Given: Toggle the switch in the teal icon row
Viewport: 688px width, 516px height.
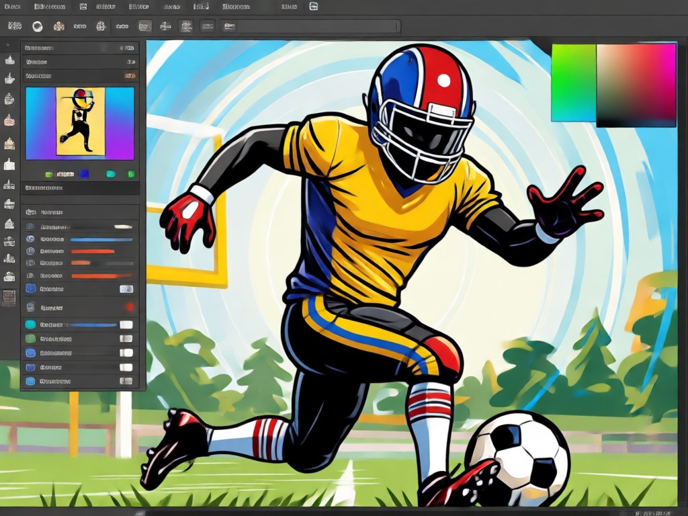Looking at the screenshot, I should [126, 325].
